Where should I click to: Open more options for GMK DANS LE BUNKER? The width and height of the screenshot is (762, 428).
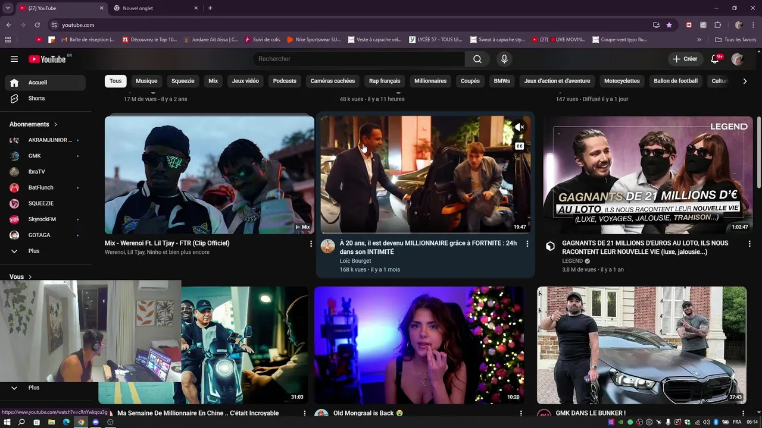pyautogui.click(x=743, y=413)
